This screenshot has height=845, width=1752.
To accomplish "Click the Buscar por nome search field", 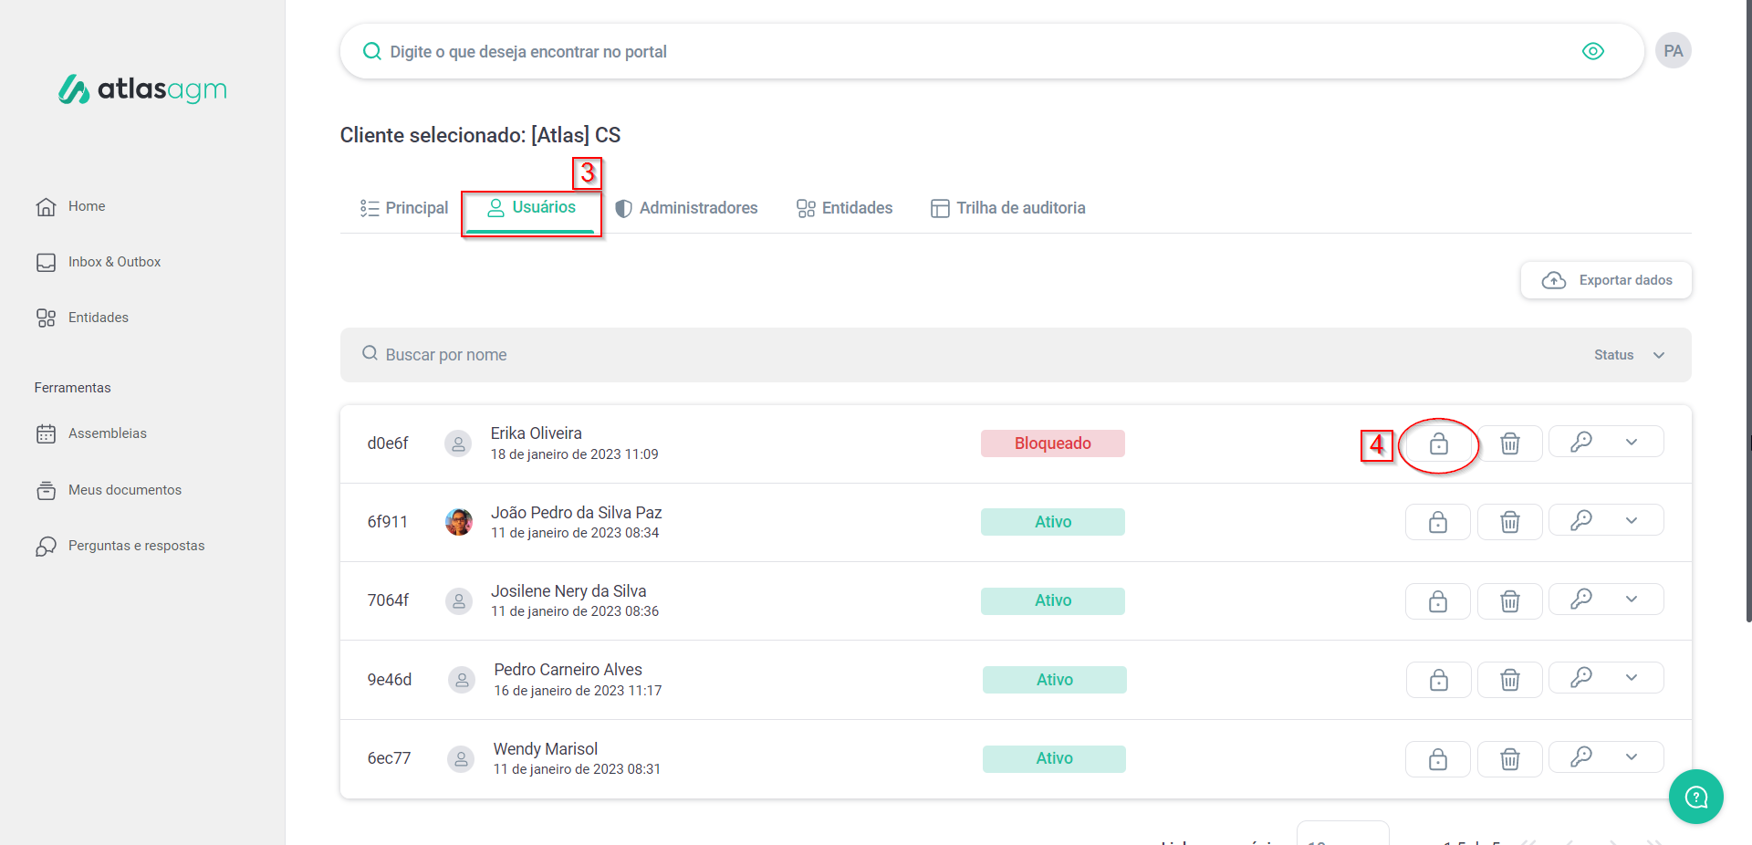I will pos(821,355).
